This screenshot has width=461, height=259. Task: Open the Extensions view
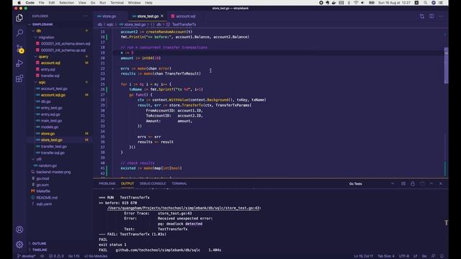19,78
